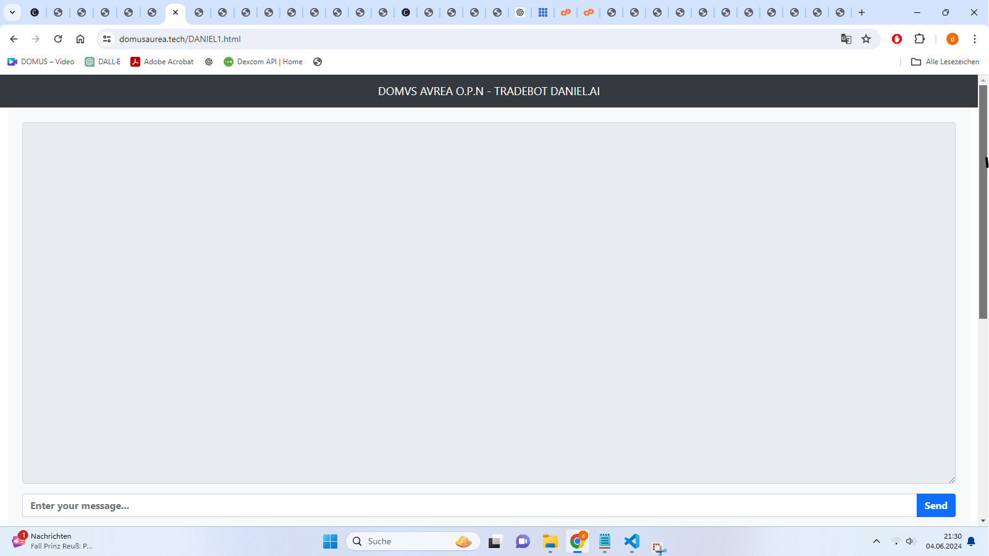Screen dimensions: 989x556
Task: Expand the tab search dropdown arrow
Action: tap(12, 12)
